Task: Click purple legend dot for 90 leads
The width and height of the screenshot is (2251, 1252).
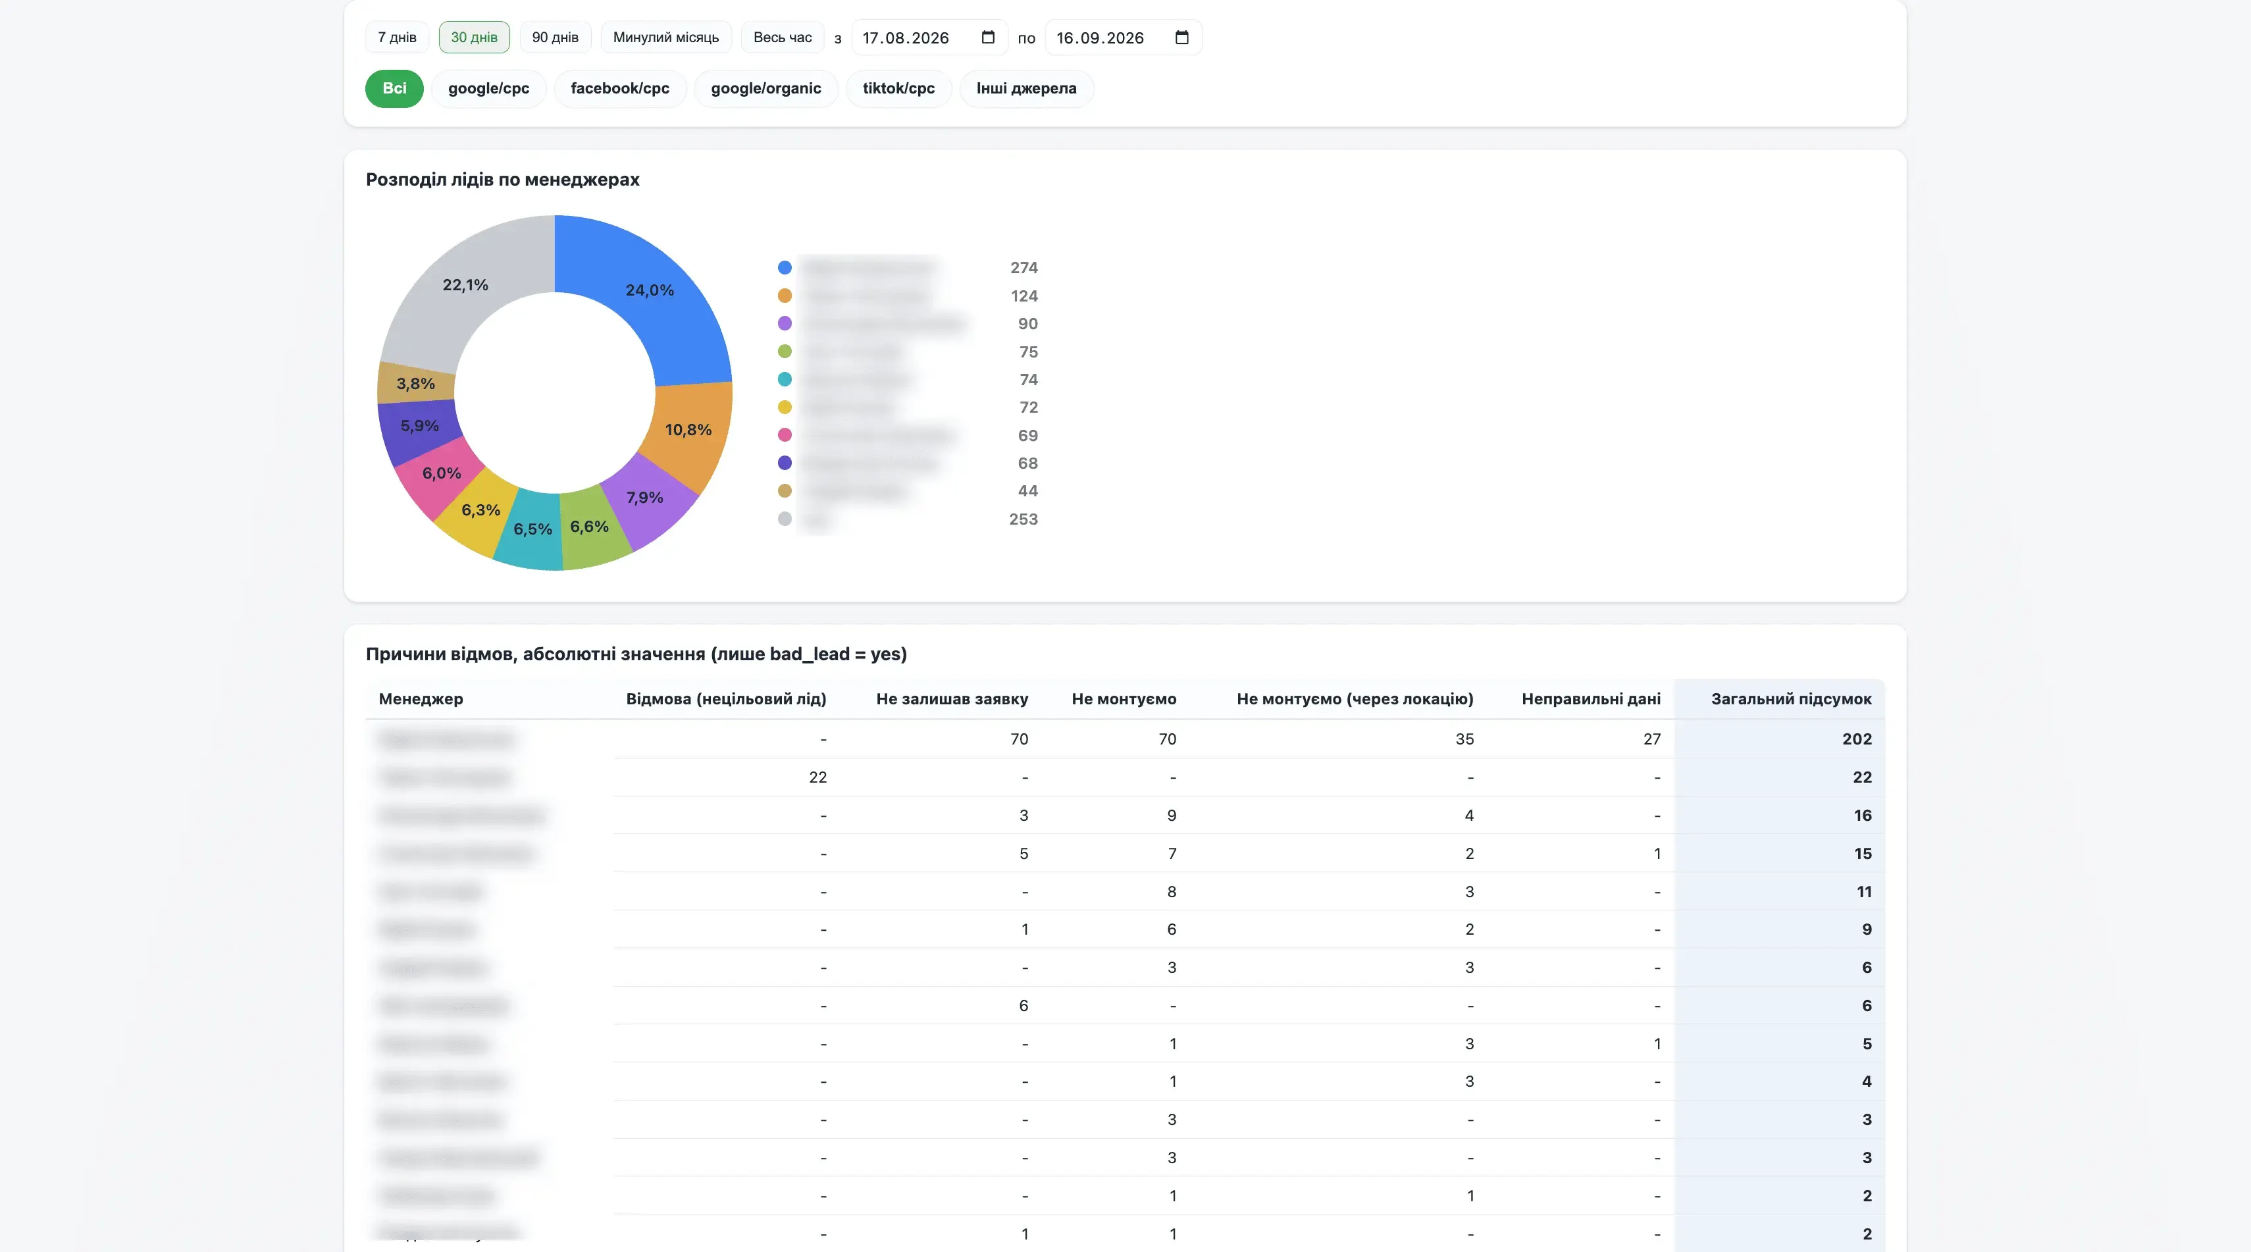Action: [x=785, y=323]
